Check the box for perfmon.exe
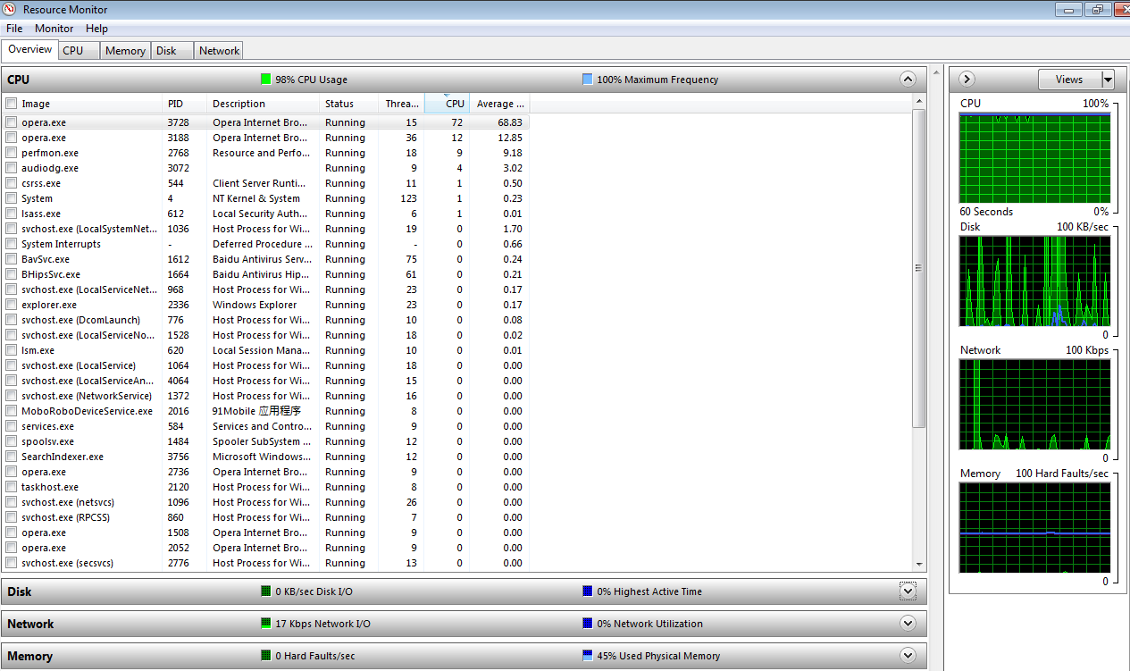 pos(12,153)
